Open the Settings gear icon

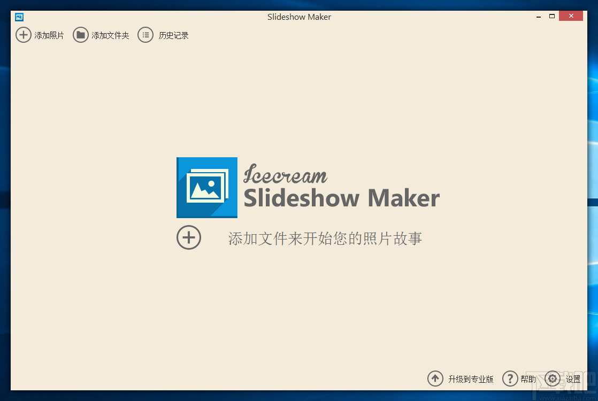pyautogui.click(x=553, y=379)
